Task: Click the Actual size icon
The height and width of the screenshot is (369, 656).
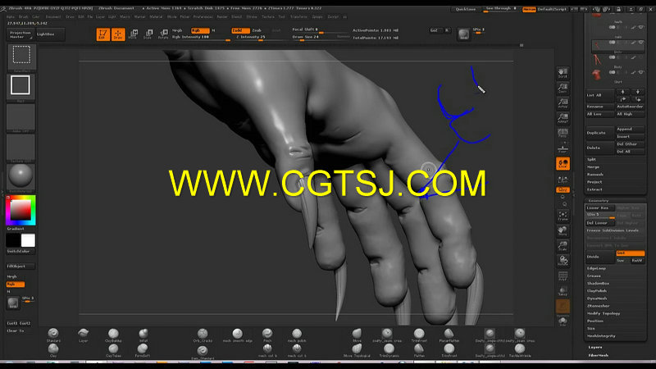Action: pos(563,103)
